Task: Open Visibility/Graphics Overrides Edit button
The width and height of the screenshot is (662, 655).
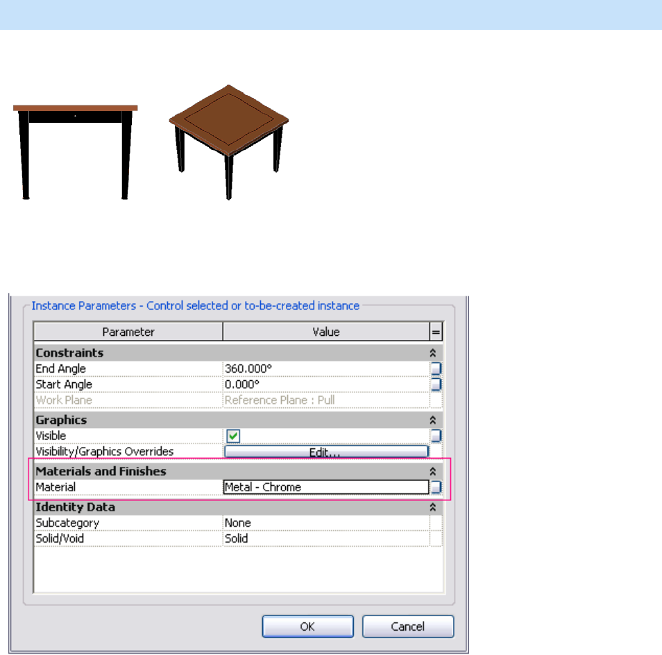Action: point(326,452)
